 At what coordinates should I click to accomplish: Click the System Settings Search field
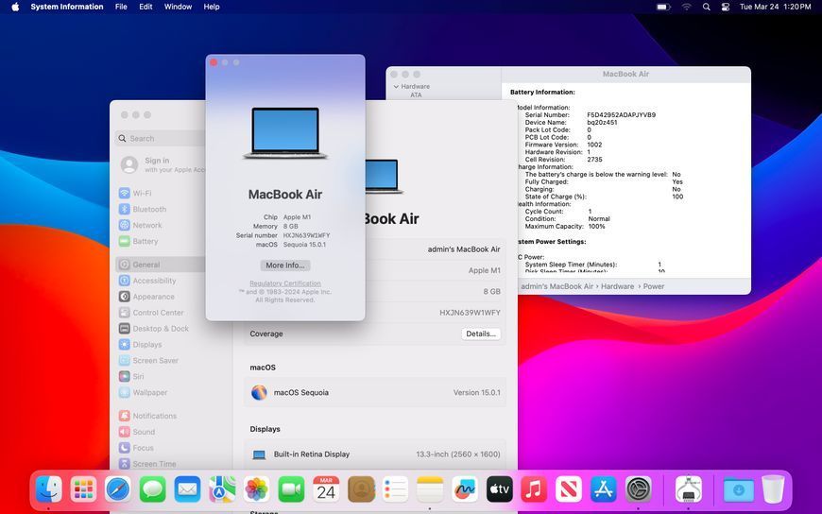162,139
